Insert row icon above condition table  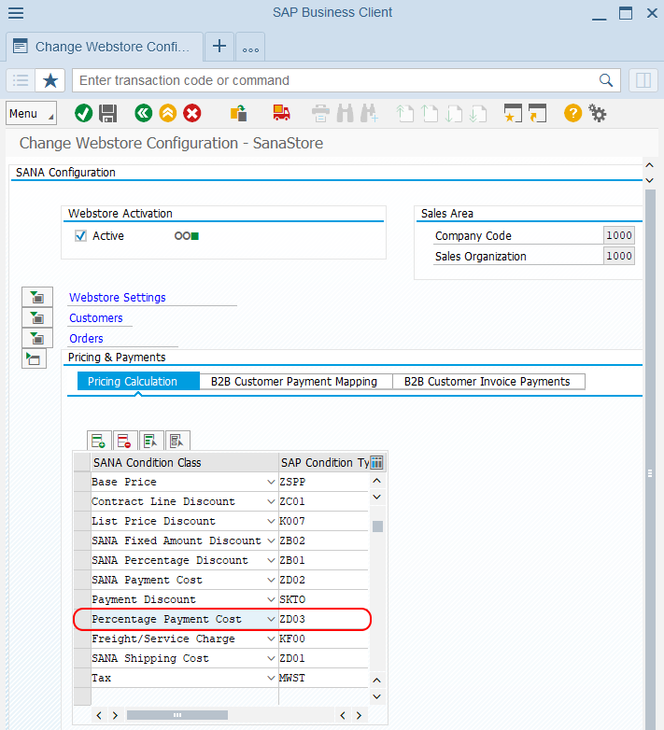pos(99,441)
